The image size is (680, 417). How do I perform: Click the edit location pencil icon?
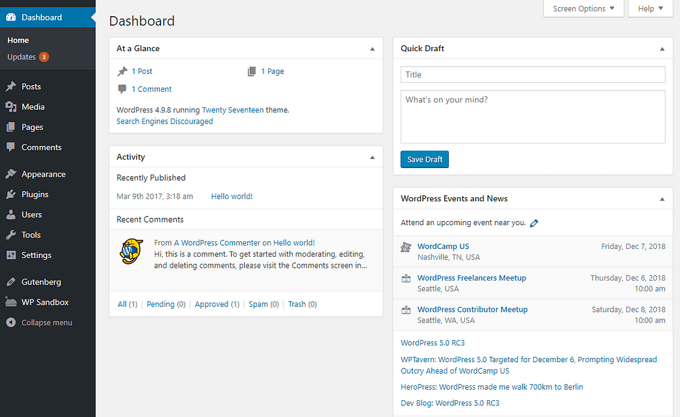pos(534,223)
